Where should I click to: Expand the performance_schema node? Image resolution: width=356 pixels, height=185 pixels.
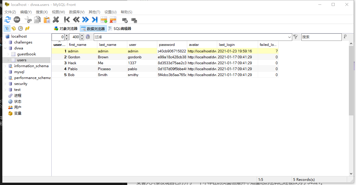coord(5,78)
